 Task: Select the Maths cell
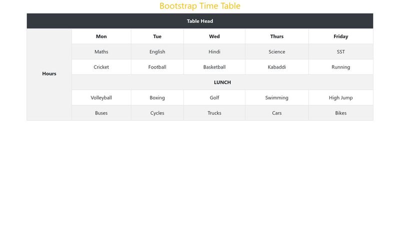click(101, 52)
